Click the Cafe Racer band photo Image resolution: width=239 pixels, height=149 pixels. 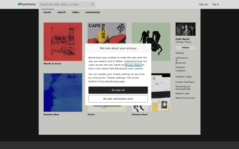[185, 29]
